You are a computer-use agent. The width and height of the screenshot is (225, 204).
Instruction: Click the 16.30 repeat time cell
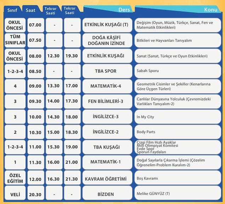click(x=54, y=177)
